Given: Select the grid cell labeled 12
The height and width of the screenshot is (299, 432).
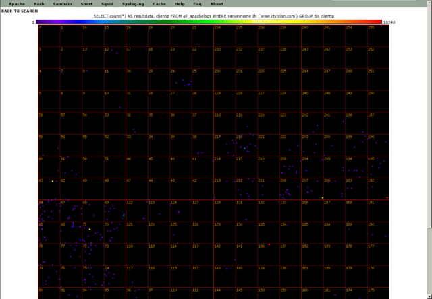Looking at the screenshot, I should point(115,57).
